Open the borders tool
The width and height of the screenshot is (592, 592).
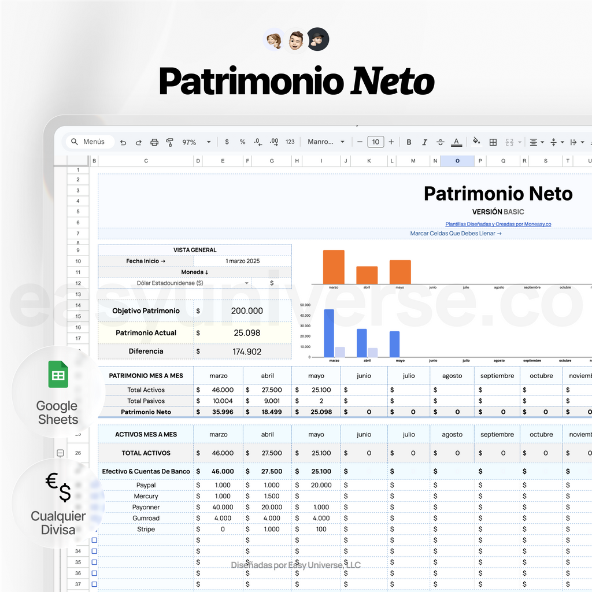coord(494,142)
